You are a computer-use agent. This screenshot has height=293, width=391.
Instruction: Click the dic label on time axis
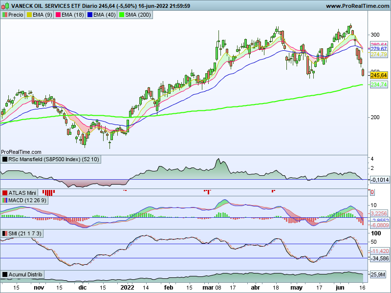(x=83, y=288)
